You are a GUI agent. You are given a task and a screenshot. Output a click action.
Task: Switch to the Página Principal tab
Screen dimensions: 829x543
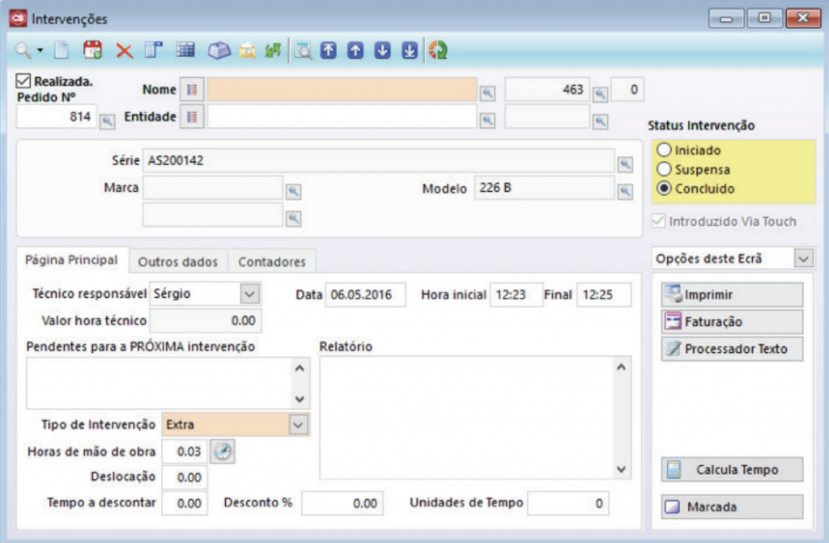(x=72, y=260)
